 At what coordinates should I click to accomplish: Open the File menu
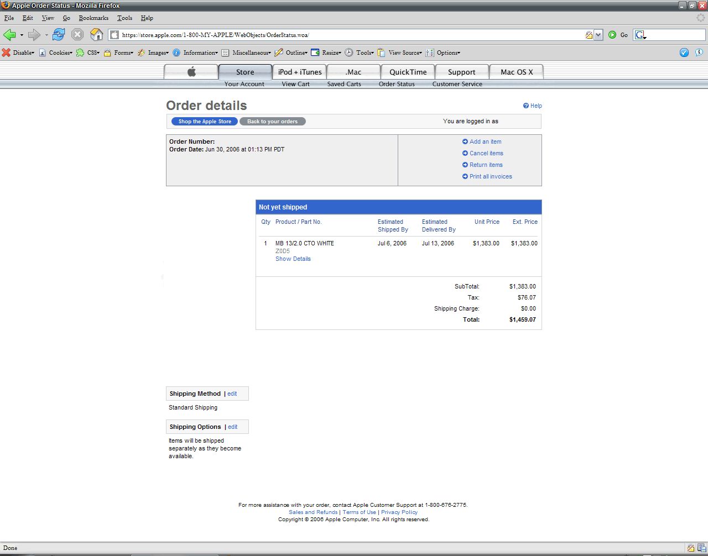[9, 18]
